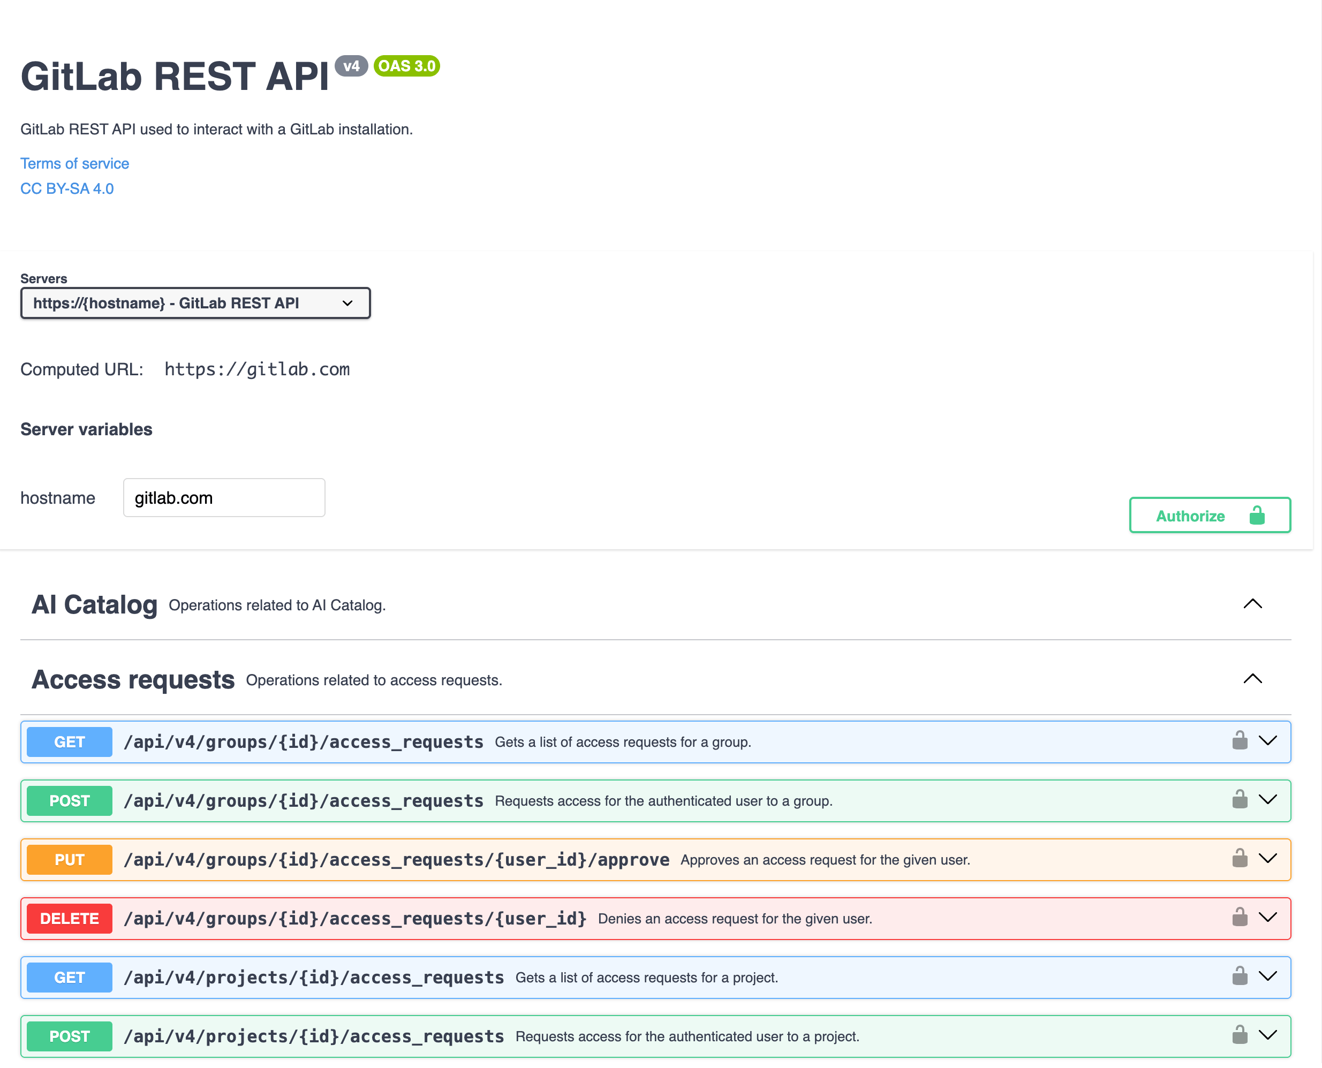Click the POST /groups/{id}/access_requests path
The image size is (1322, 1068).
[303, 801]
